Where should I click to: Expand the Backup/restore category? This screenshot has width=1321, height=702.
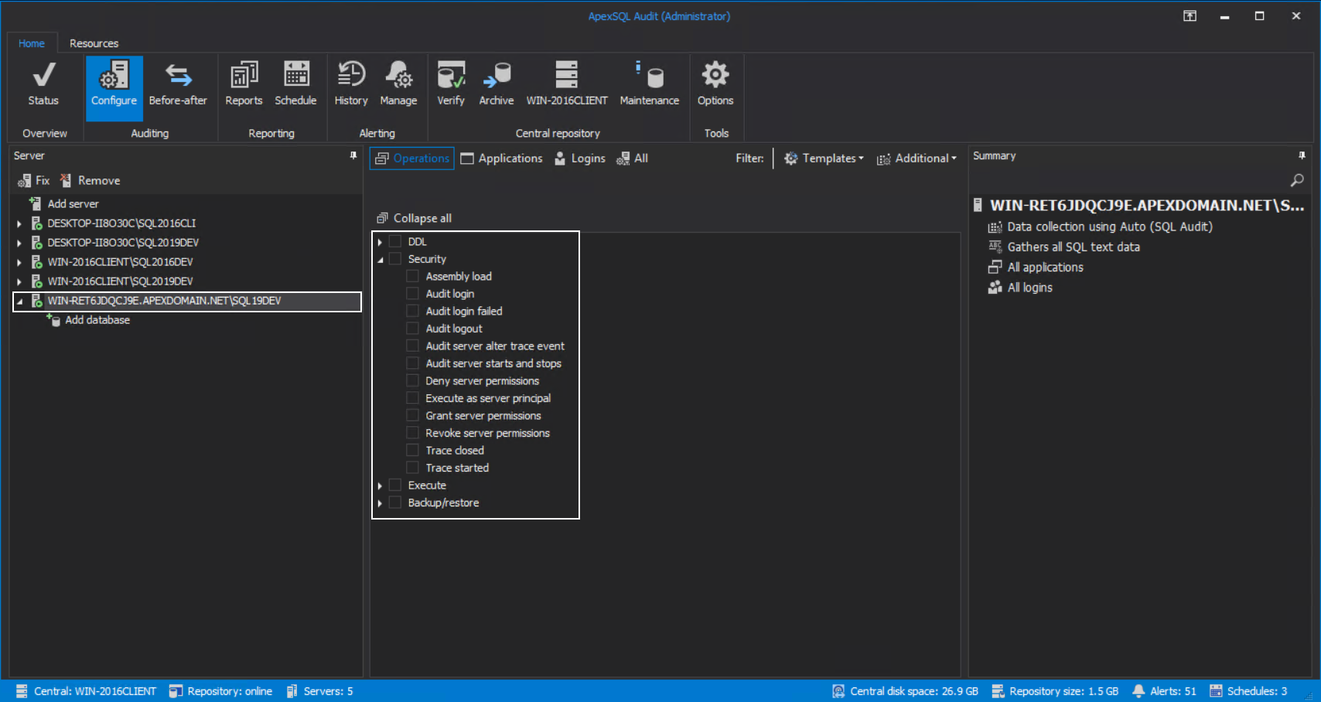pyautogui.click(x=380, y=503)
